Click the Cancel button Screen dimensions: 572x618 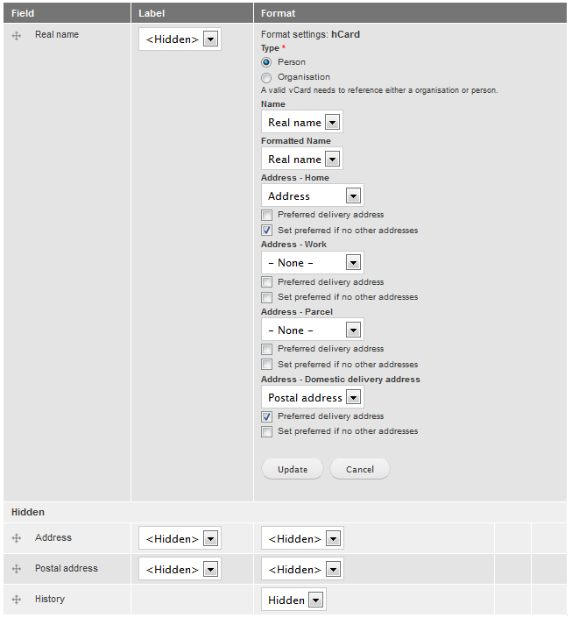tap(359, 469)
